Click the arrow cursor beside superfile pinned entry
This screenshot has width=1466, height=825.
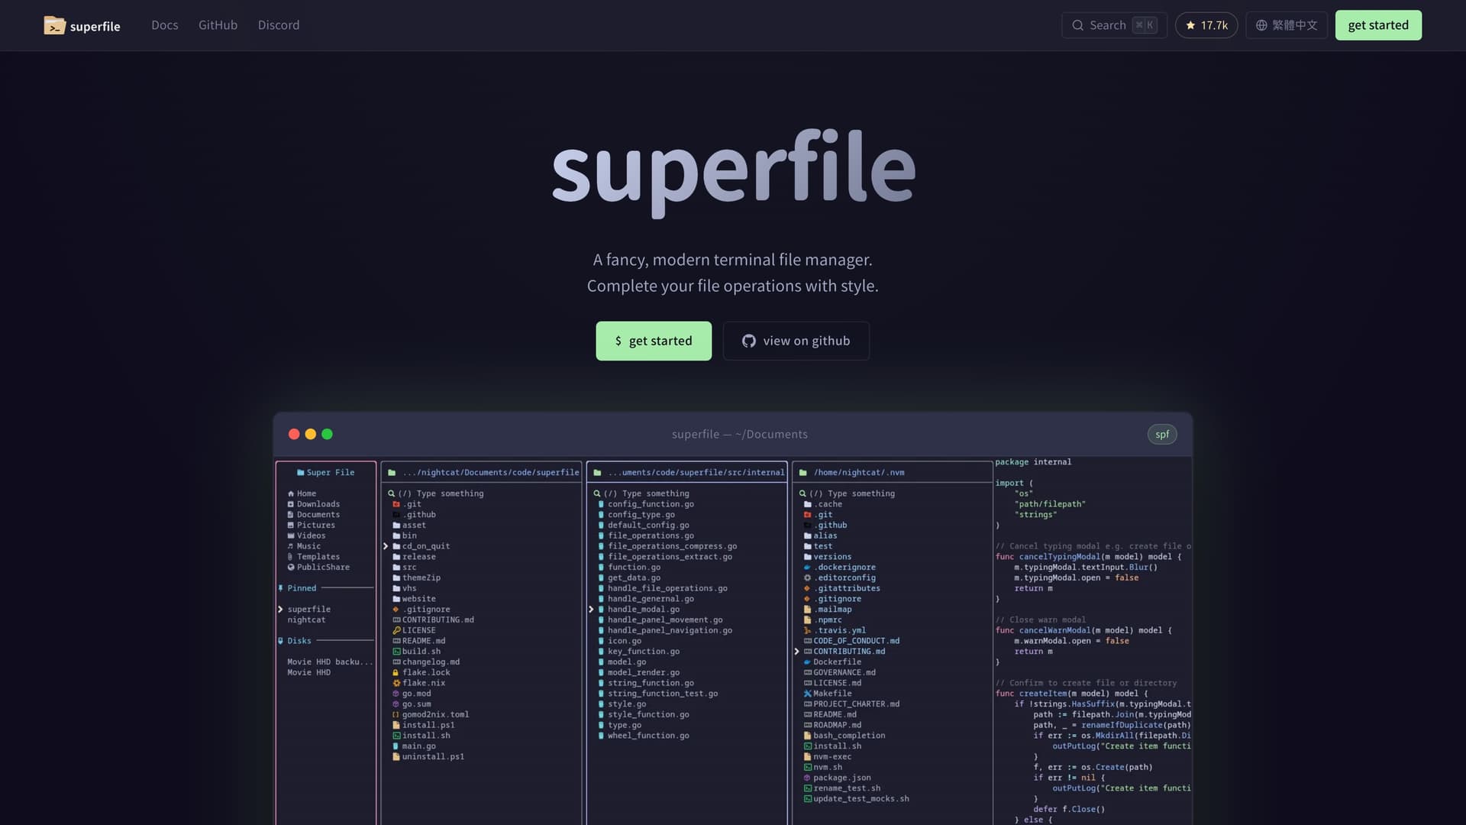pos(280,610)
